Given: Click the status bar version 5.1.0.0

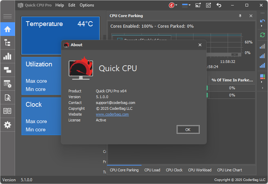Looking at the screenshot, I should click(x=27, y=180).
